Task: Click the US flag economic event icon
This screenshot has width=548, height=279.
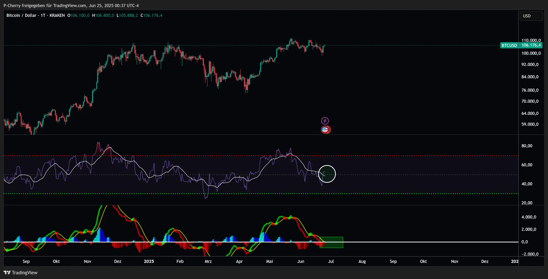Action: pos(326,129)
